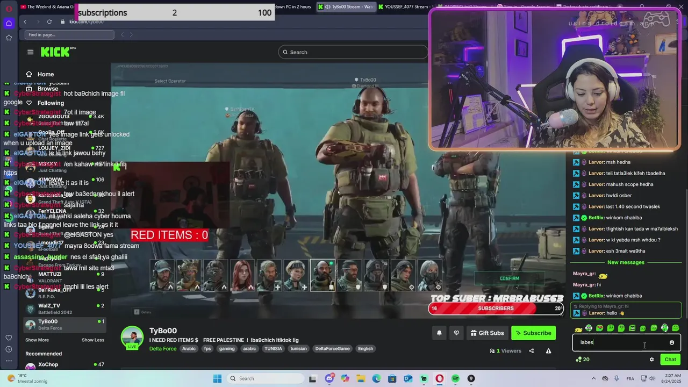Click the Arabic tag
This screenshot has height=387, width=688.
pos(189,348)
